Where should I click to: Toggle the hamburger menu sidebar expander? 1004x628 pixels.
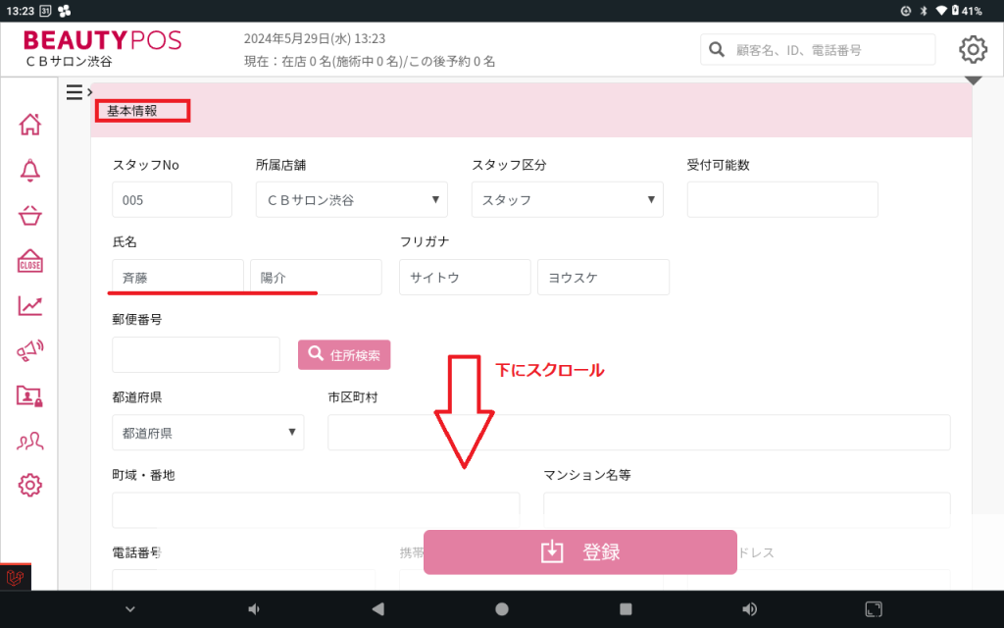[76, 92]
